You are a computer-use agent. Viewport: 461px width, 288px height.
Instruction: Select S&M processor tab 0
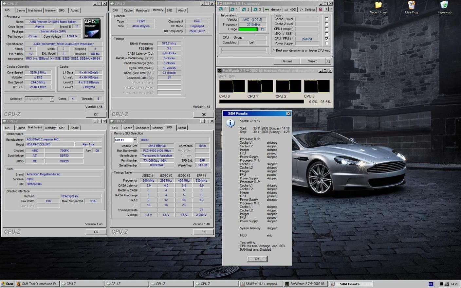click(x=223, y=9)
